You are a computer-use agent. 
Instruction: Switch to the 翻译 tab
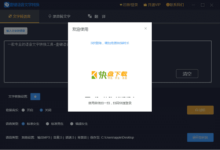click(x=97, y=17)
